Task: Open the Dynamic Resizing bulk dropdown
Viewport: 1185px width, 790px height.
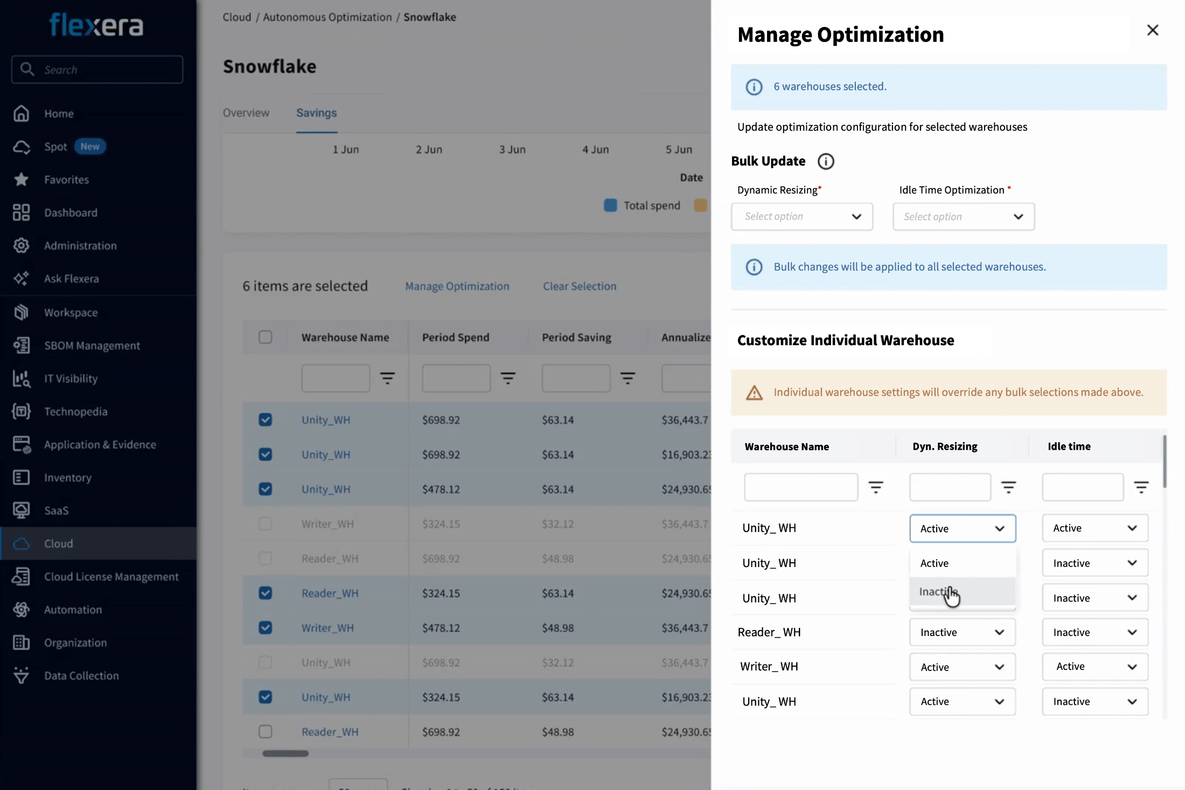Action: point(802,216)
